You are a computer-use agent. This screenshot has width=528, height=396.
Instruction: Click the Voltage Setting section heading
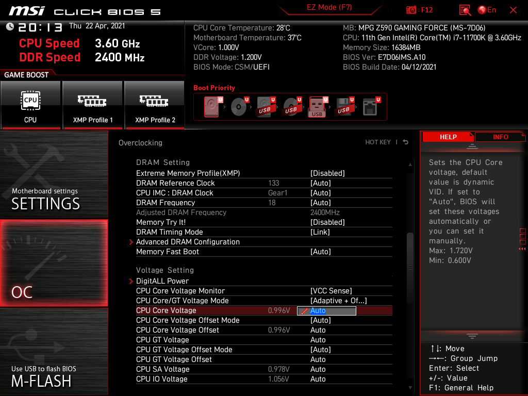pyautogui.click(x=165, y=270)
